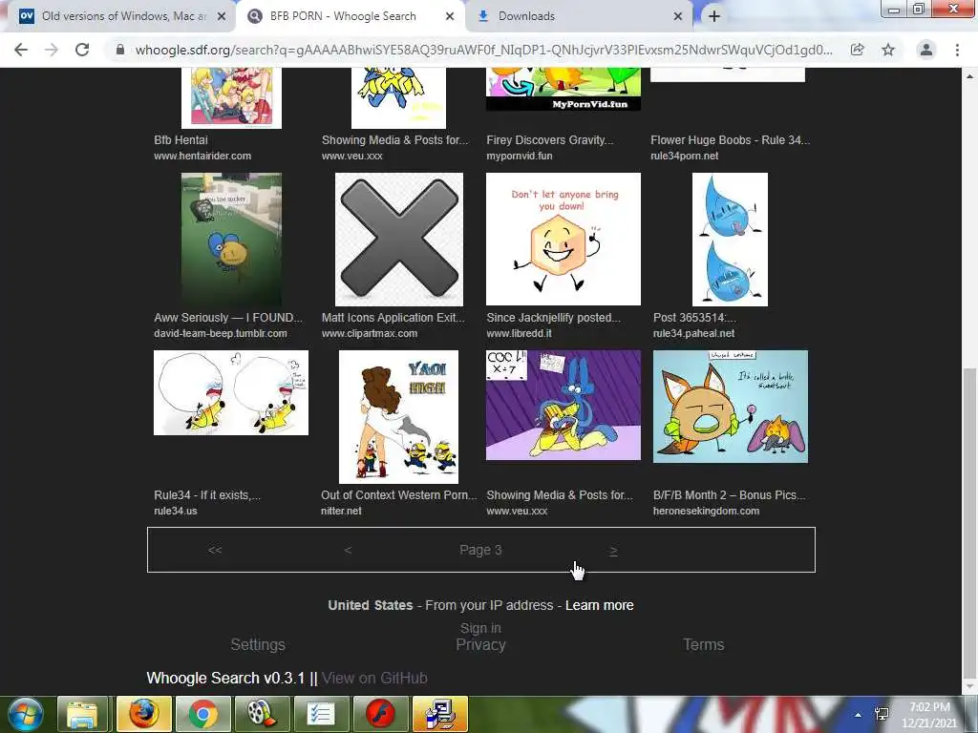Screen dimensions: 978x733
Task: Open the taskbar clock showing 7:02 PM
Action: [x=929, y=715]
